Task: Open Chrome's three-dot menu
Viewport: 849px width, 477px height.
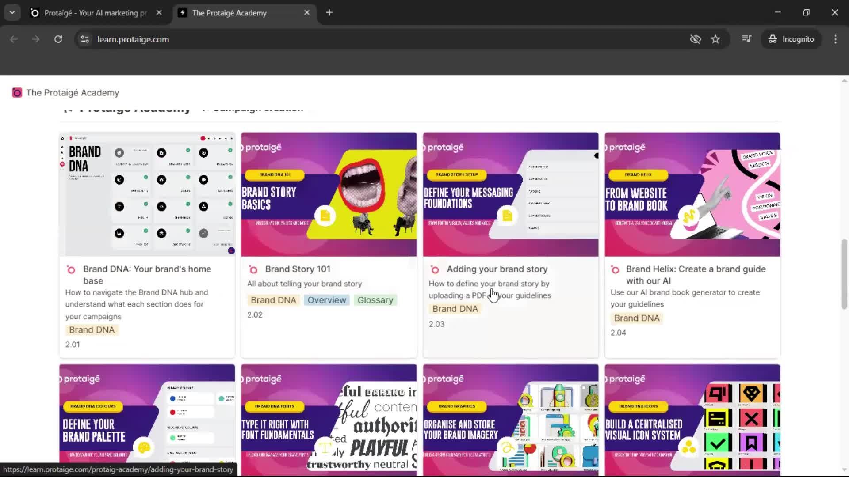Action: pos(835,39)
